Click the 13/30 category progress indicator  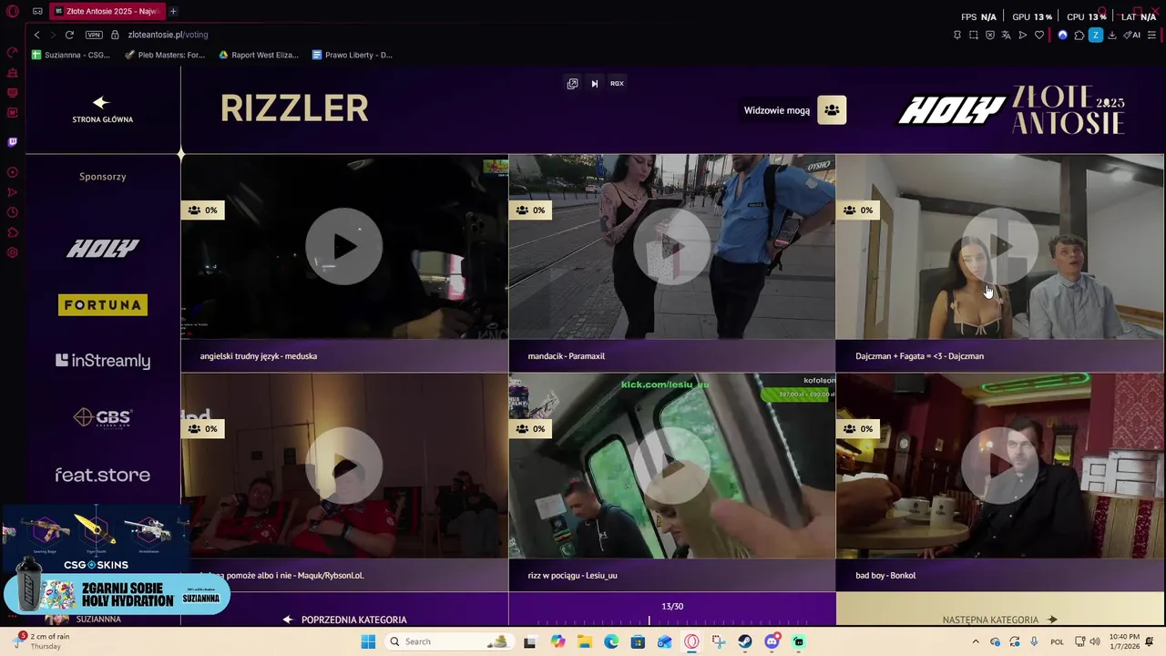point(672,606)
